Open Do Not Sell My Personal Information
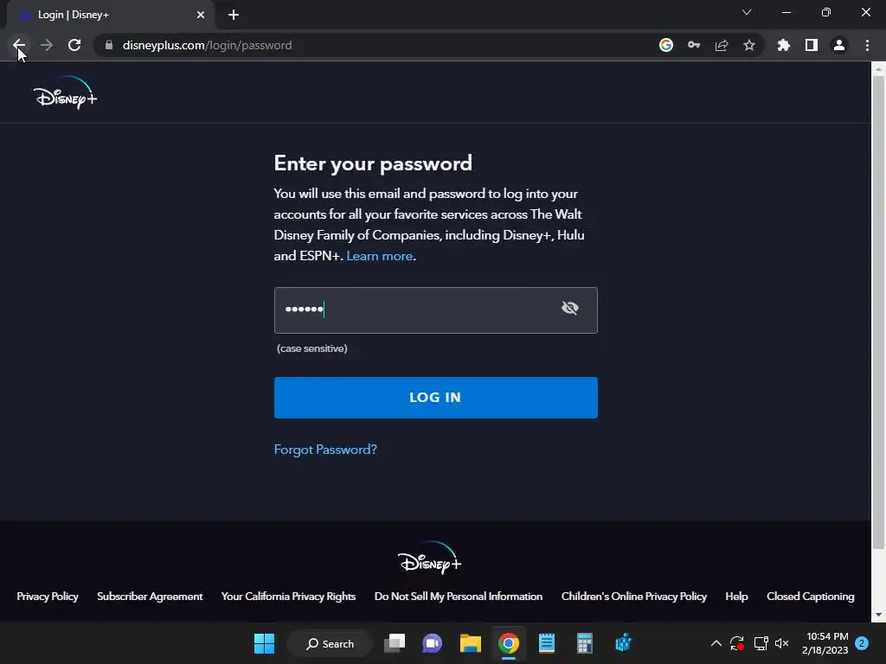This screenshot has width=886, height=664. 459,597
